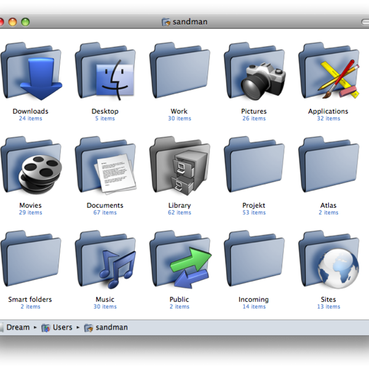Go to Users in the path bar
The image size is (369, 369).
coord(62,327)
